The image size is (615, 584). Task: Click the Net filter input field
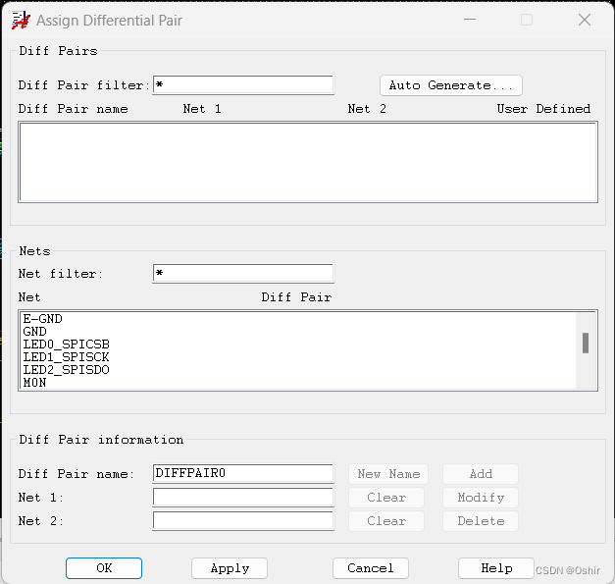[x=243, y=274]
